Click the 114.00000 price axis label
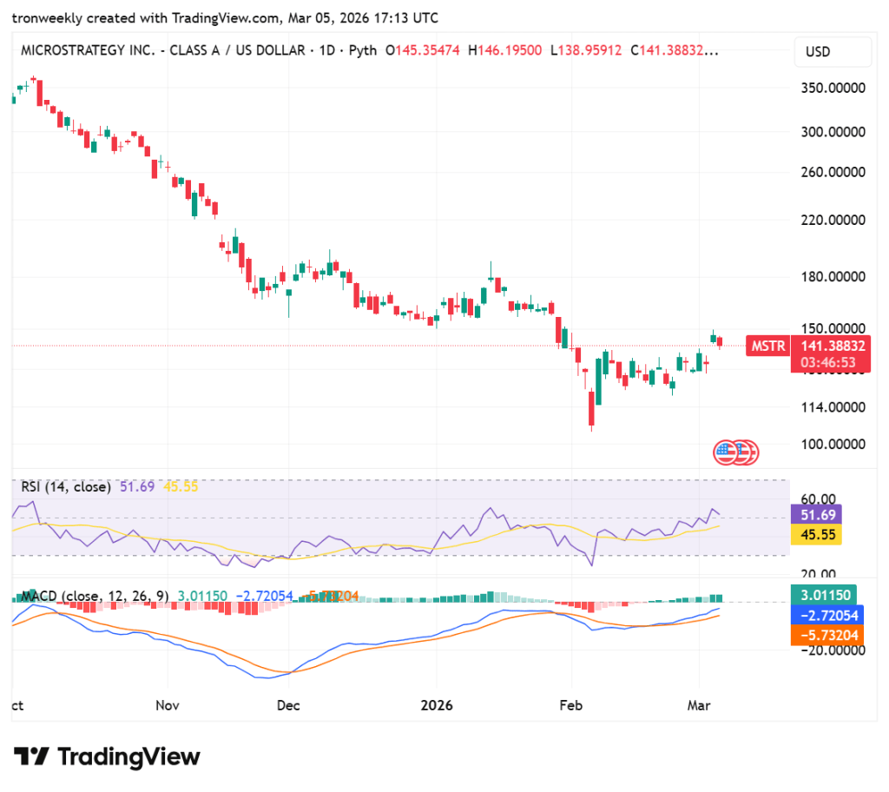 point(833,407)
